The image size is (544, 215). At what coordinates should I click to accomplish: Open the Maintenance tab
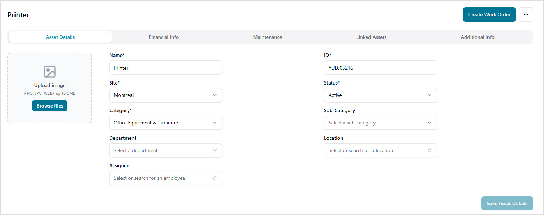[267, 37]
